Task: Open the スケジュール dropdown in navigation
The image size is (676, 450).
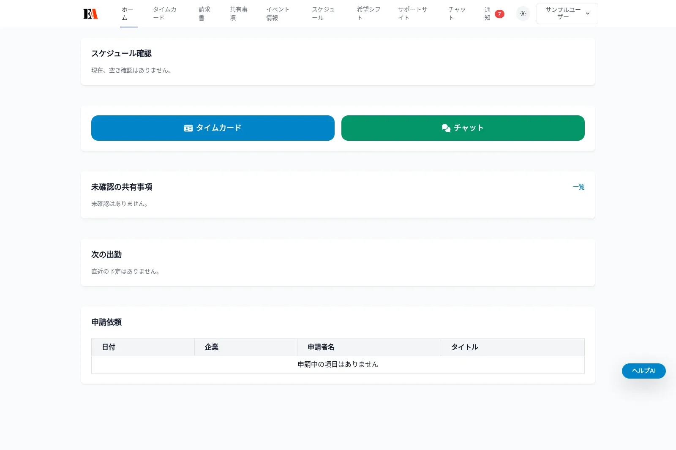Action: (324, 13)
